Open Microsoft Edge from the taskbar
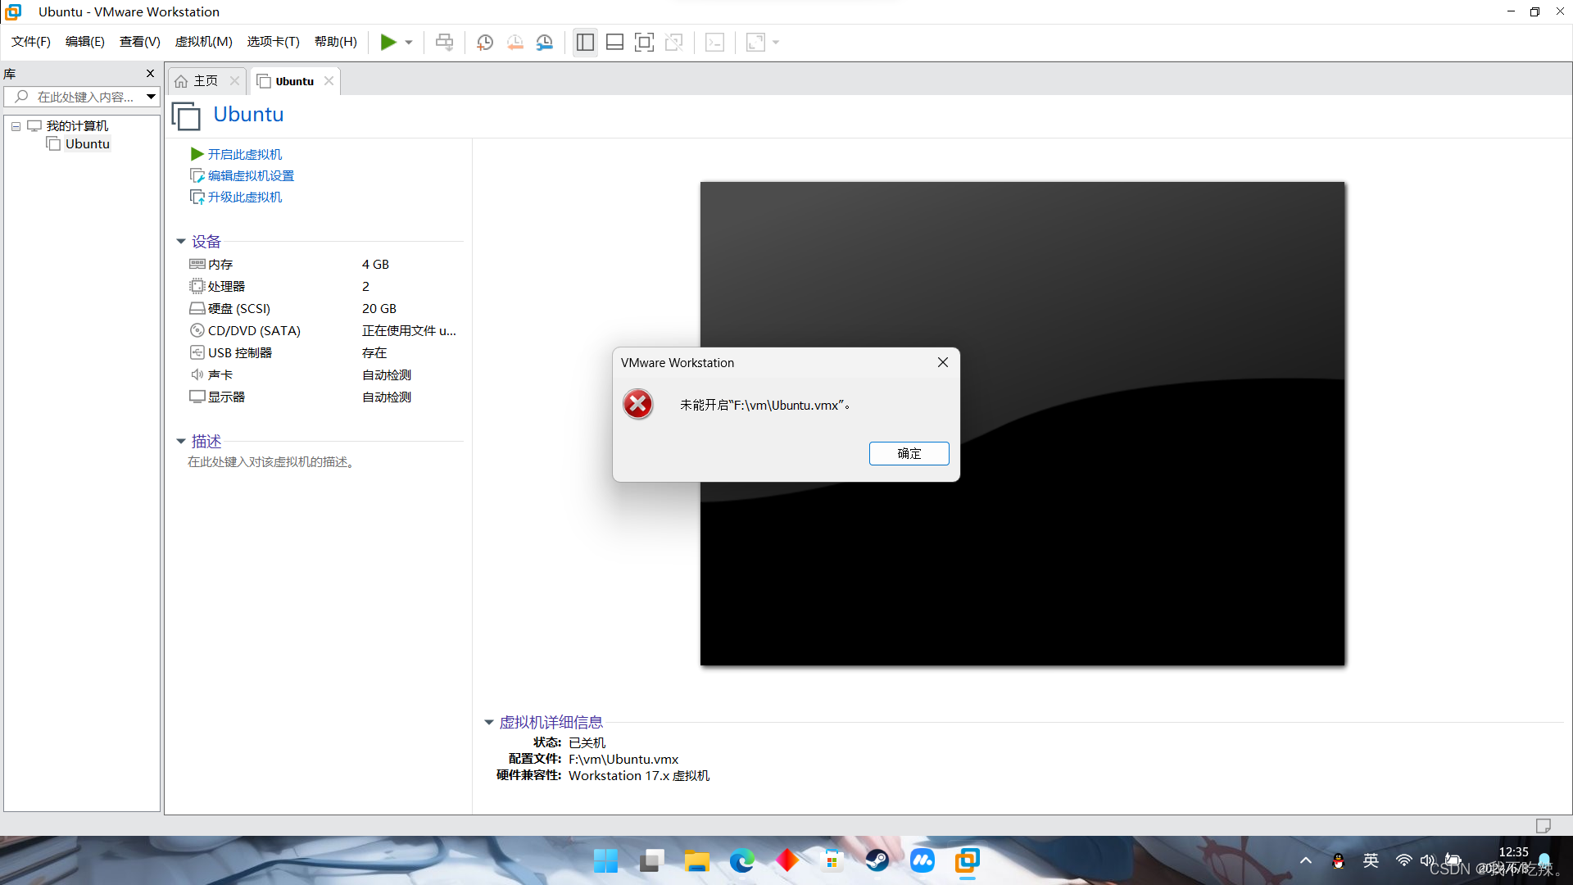The image size is (1573, 885). click(x=742, y=860)
